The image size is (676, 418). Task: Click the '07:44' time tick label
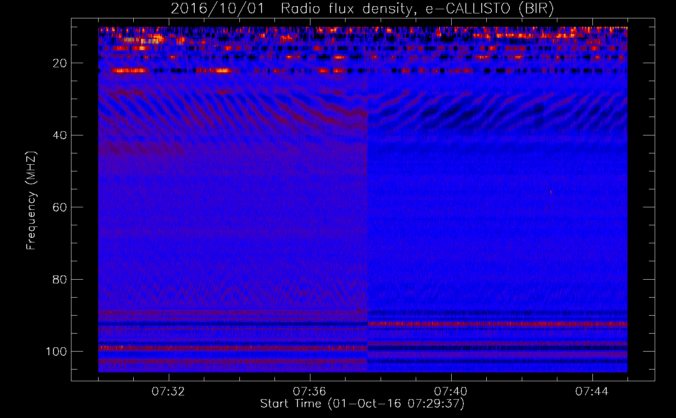pyautogui.click(x=592, y=391)
